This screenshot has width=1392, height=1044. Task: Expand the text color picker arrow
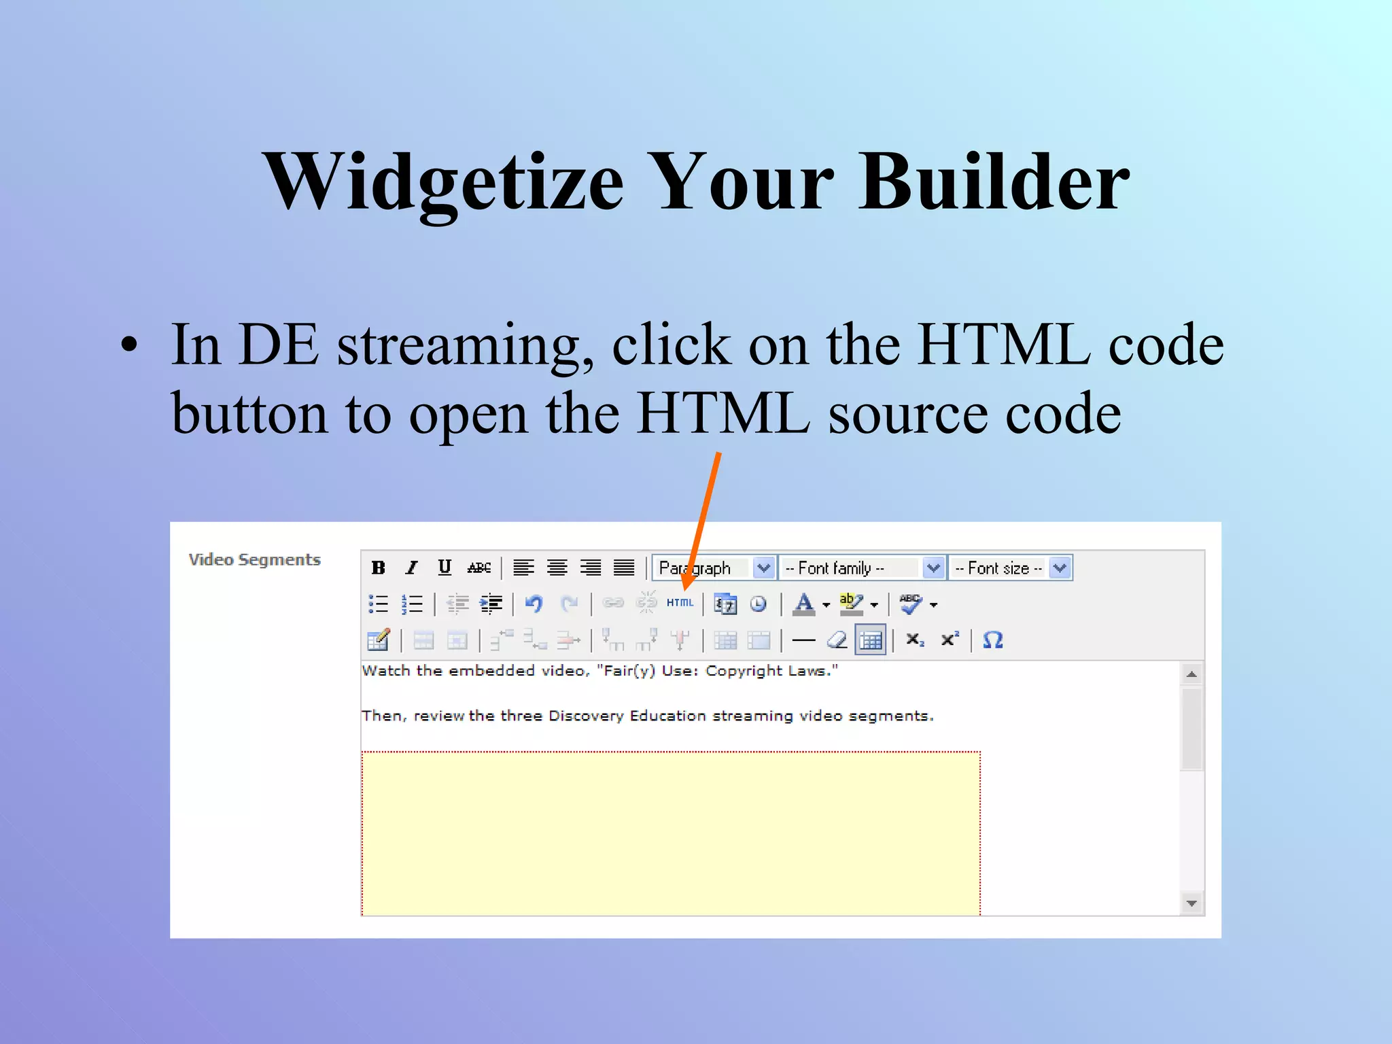pyautogui.click(x=826, y=605)
